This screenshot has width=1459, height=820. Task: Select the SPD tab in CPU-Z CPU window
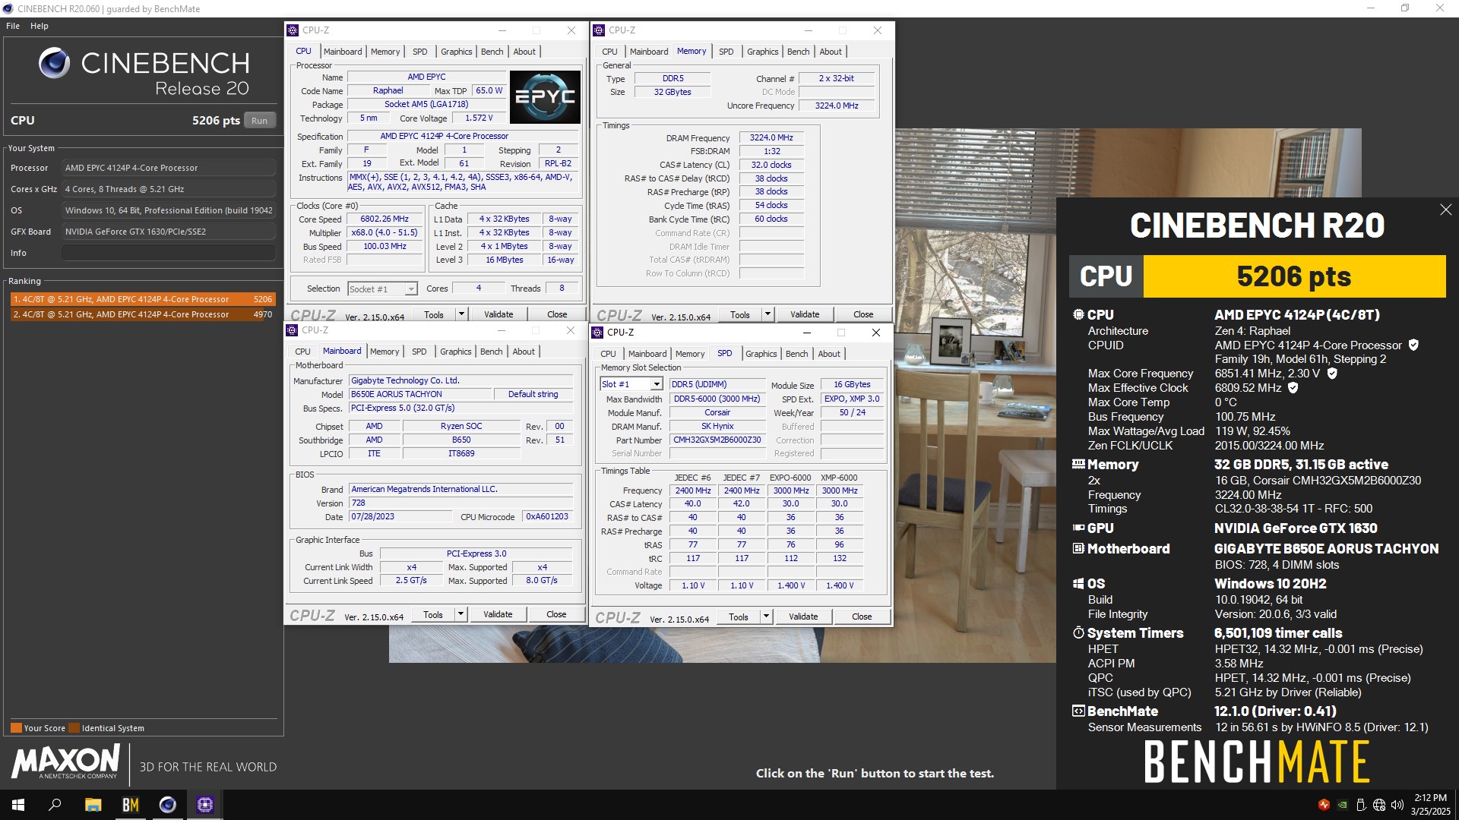(419, 52)
